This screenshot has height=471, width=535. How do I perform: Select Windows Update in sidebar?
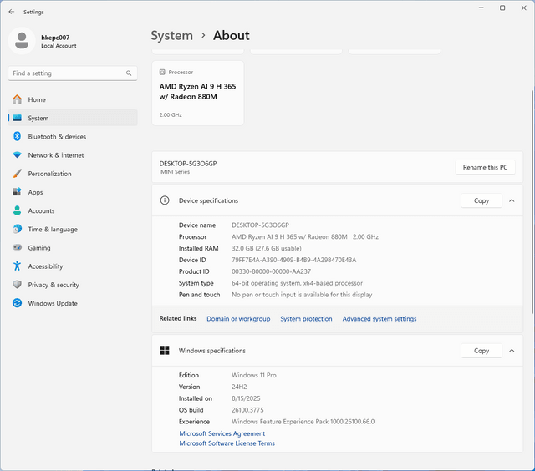(x=73, y=303)
